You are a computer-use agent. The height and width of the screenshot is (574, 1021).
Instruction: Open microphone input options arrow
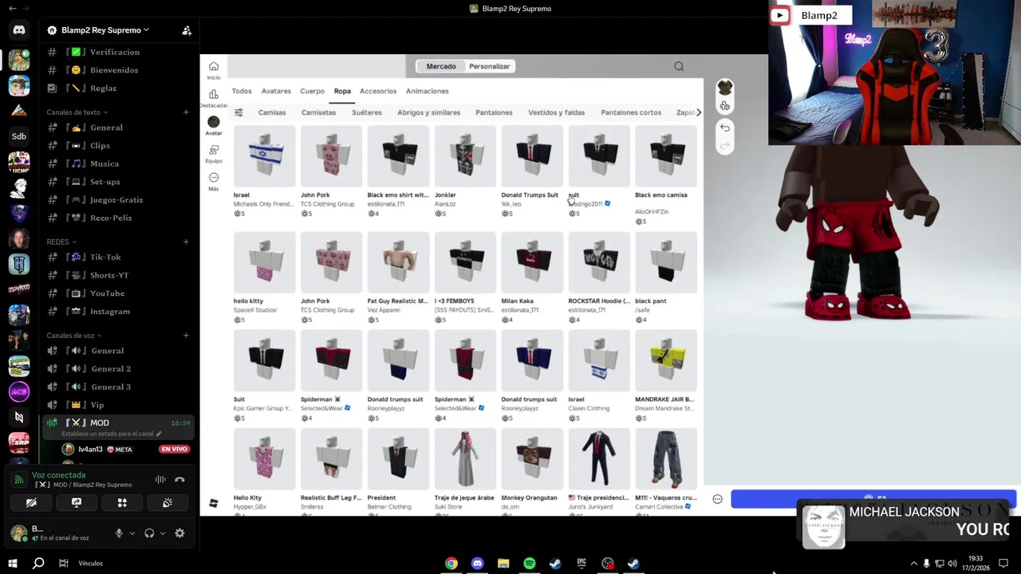point(132,533)
